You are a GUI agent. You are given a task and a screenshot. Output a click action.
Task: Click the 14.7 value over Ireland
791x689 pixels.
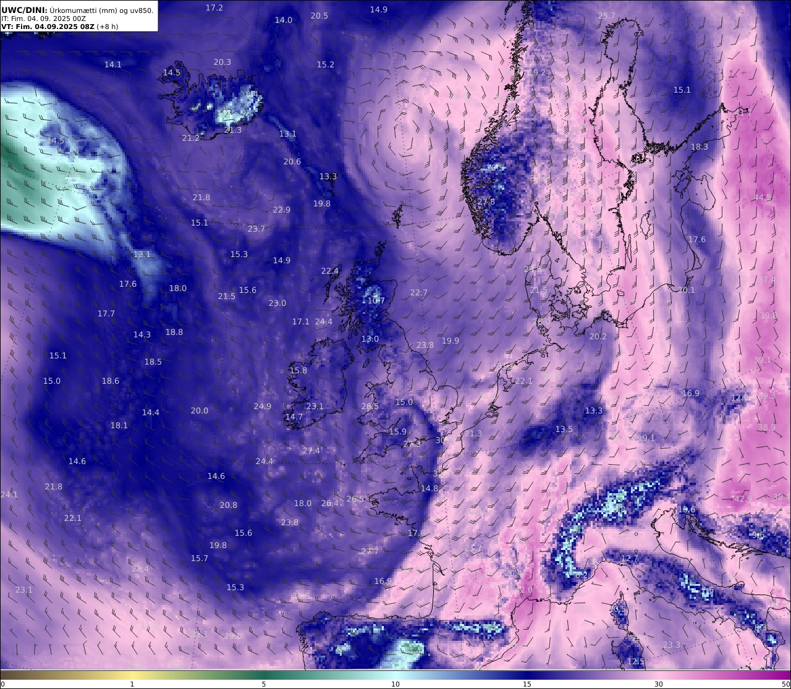click(x=294, y=417)
